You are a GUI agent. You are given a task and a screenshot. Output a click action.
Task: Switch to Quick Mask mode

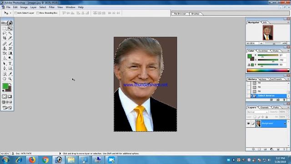(10, 97)
